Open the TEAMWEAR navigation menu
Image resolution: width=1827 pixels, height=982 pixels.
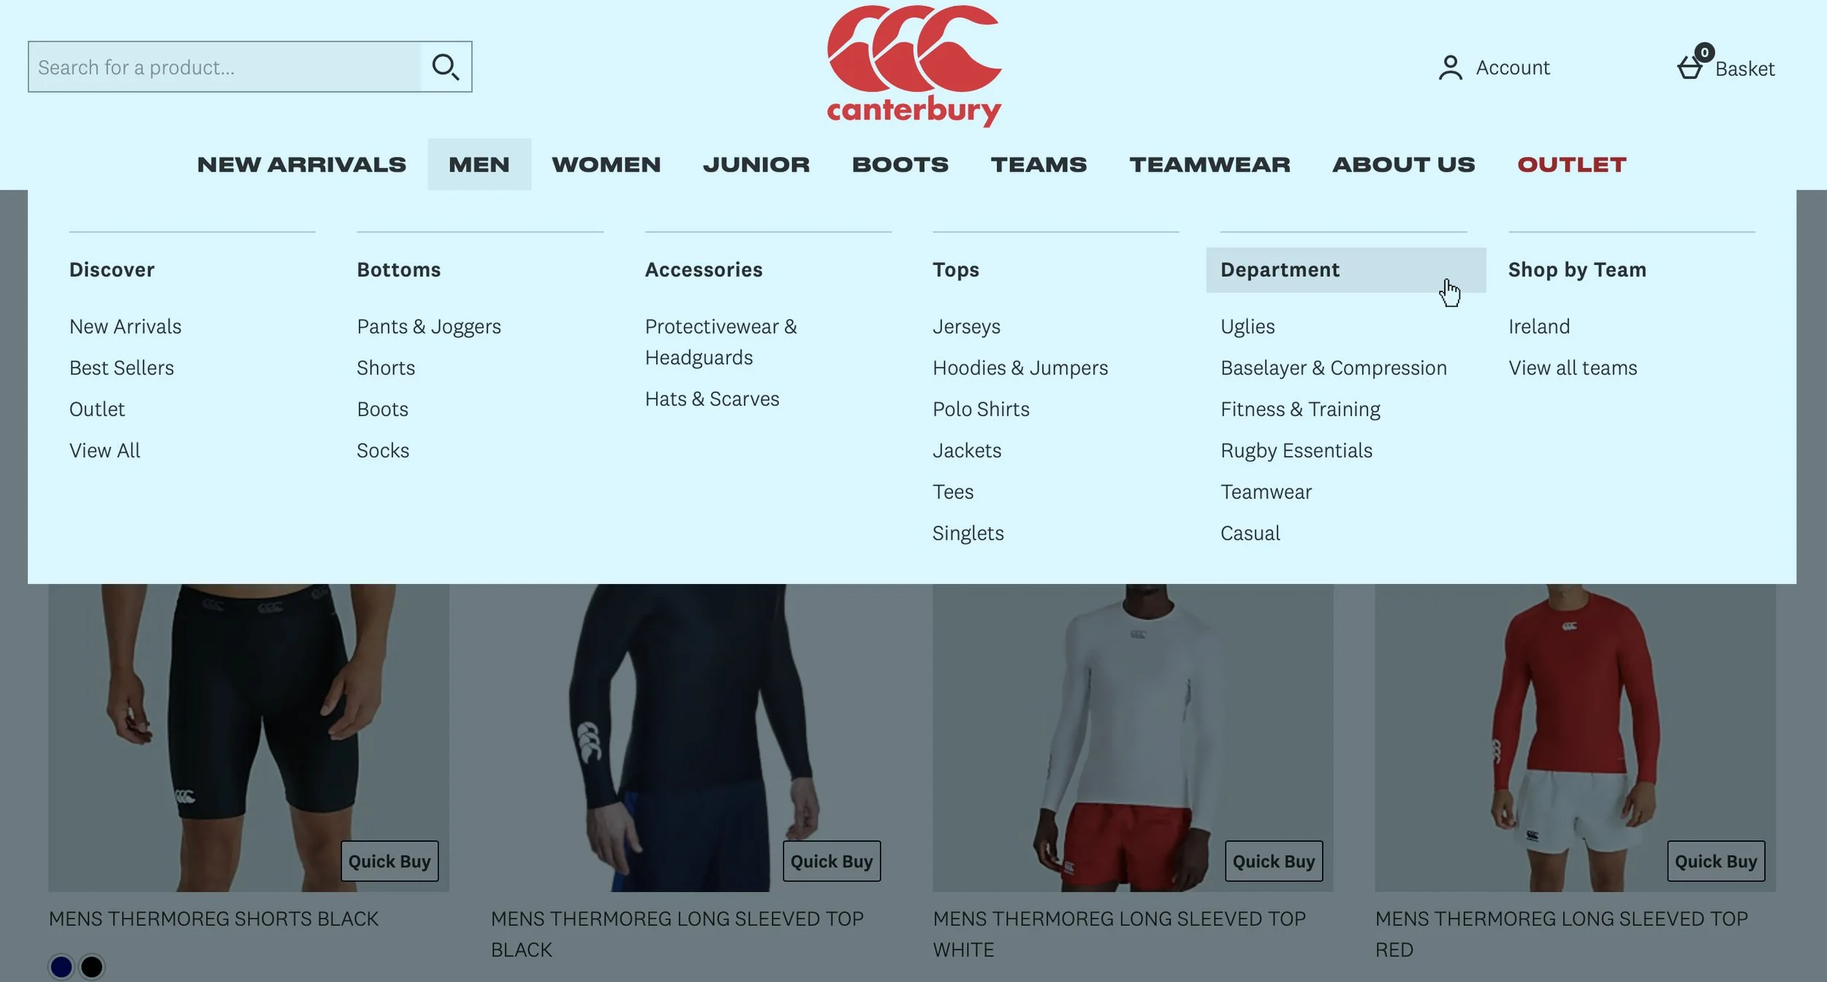[x=1209, y=164]
